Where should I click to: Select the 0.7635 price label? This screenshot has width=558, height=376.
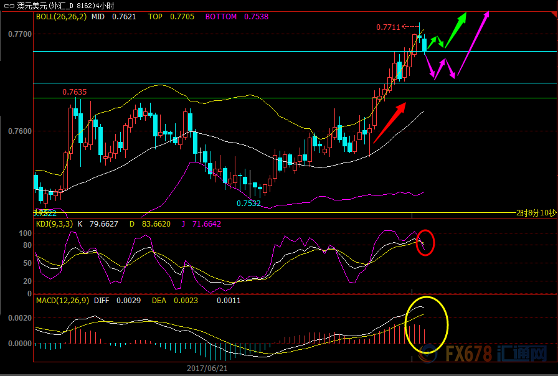[x=74, y=92]
